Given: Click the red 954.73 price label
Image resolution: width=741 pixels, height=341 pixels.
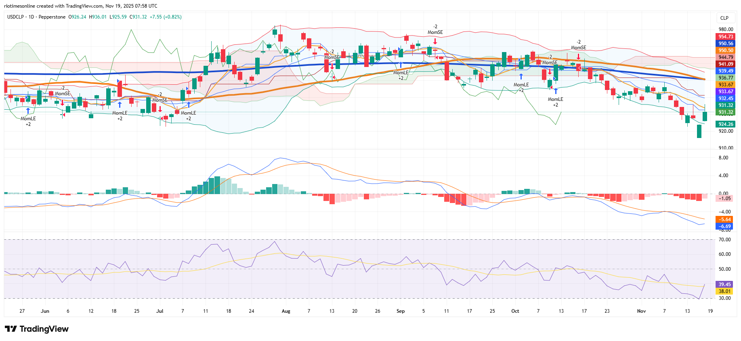Looking at the screenshot, I should click(x=726, y=37).
